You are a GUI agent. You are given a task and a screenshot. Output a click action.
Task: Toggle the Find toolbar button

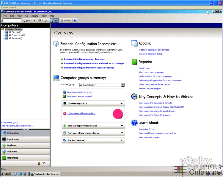[54, 21]
